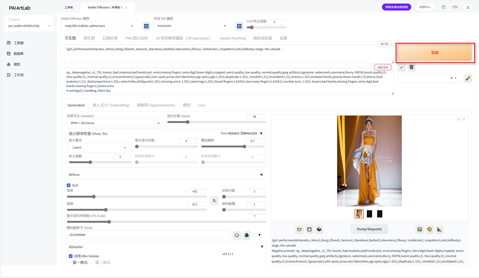Viewport: 479px width, 278px height.
Task: Send the image to inpaint with the palette icon
Action: [x=429, y=229]
